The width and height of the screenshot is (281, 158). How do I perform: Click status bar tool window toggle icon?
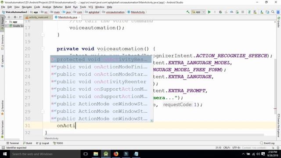click(x=3, y=148)
